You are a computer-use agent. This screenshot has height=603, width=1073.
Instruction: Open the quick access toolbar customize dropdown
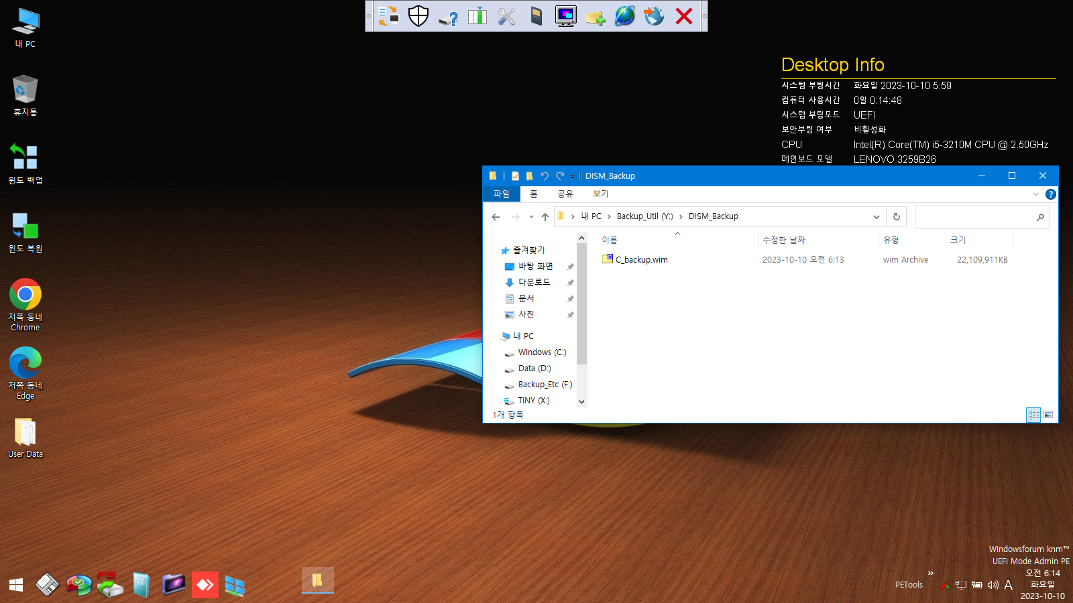click(572, 177)
